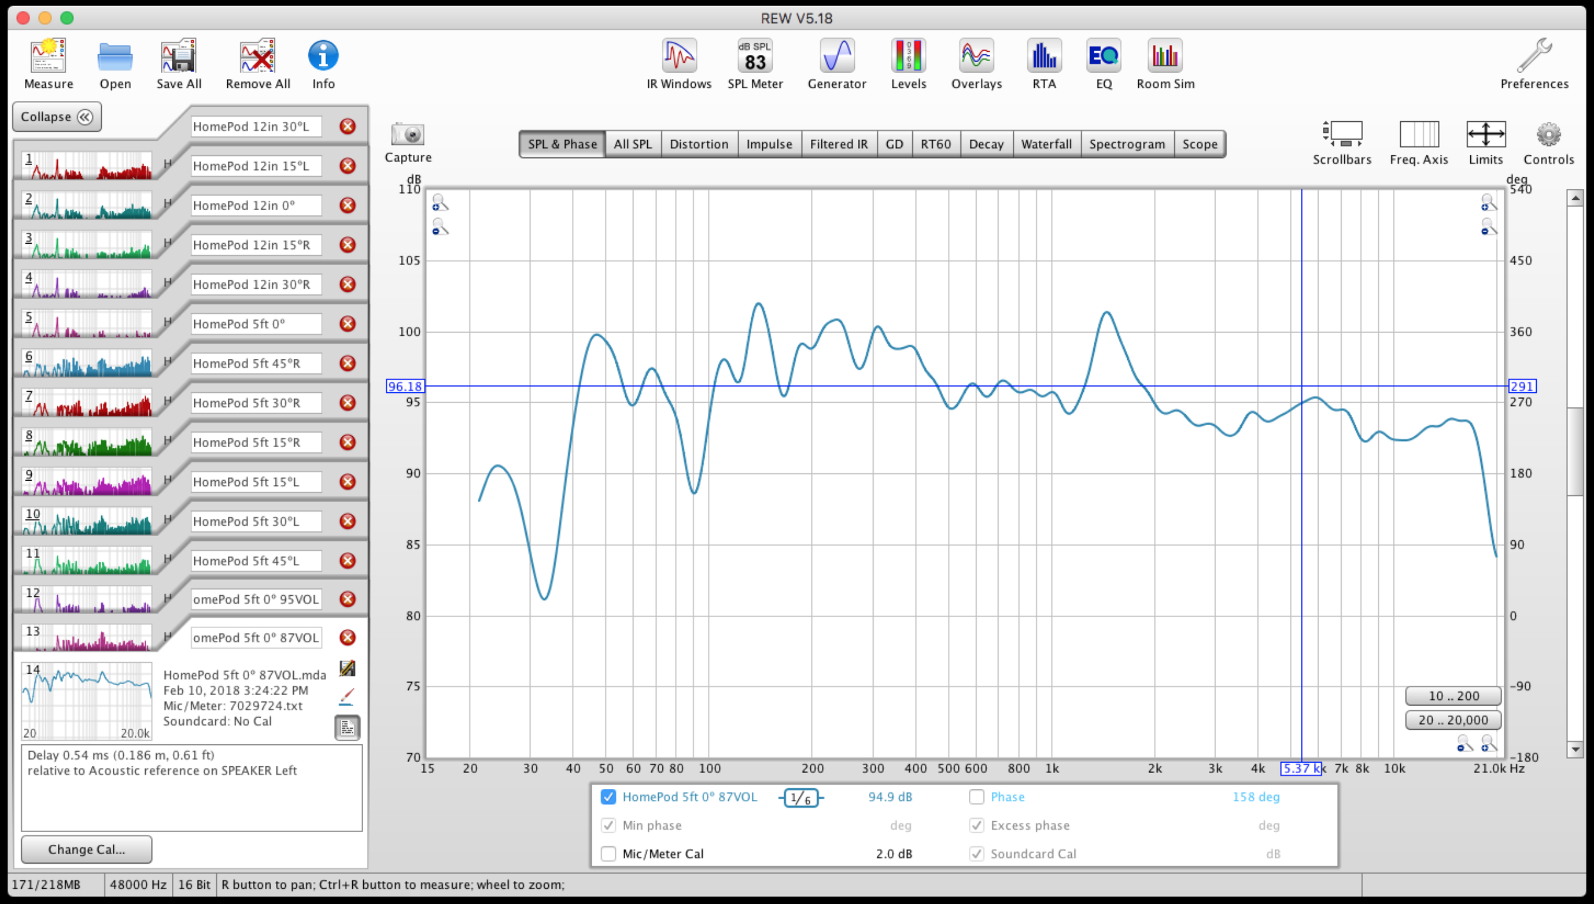Image resolution: width=1594 pixels, height=904 pixels.
Task: Select measurement 1 thumbnail
Action: click(x=87, y=166)
